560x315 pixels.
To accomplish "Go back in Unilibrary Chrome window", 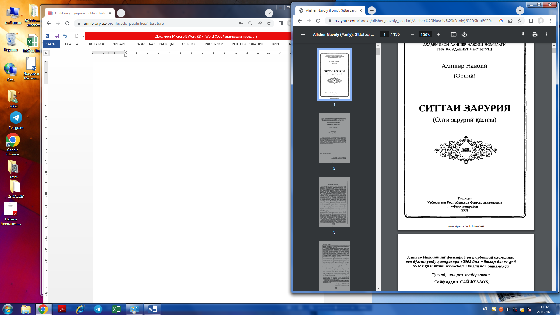I will tap(49, 23).
